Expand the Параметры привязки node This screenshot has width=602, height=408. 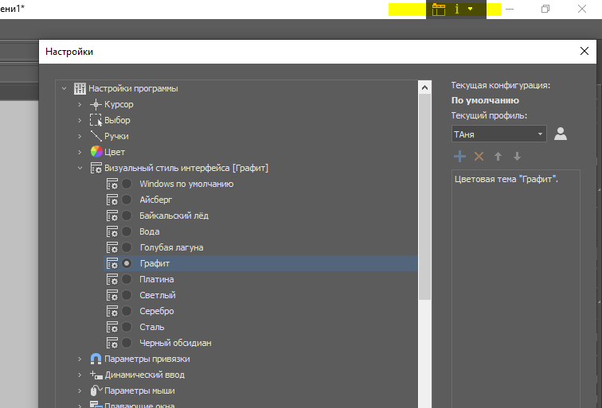(x=80, y=359)
